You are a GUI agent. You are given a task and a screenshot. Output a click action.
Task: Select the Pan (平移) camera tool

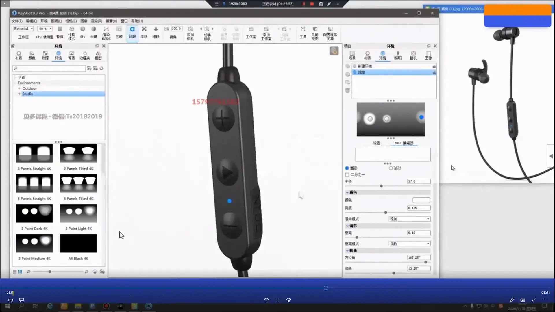tap(144, 29)
